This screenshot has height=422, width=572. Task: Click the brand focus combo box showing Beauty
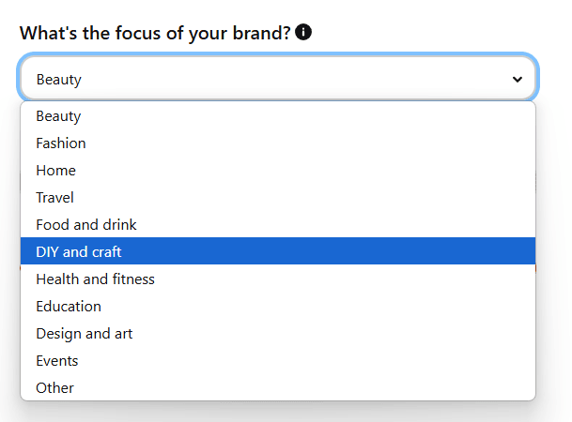278,78
